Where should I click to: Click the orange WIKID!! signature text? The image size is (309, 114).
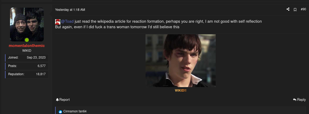click(181, 91)
